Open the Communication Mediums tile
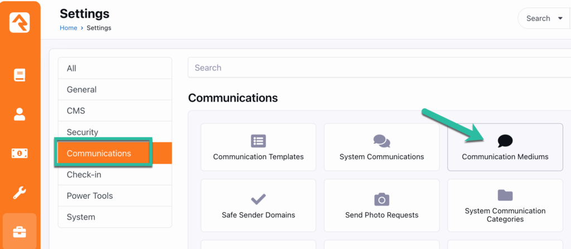This screenshot has width=571, height=249. tap(505, 147)
